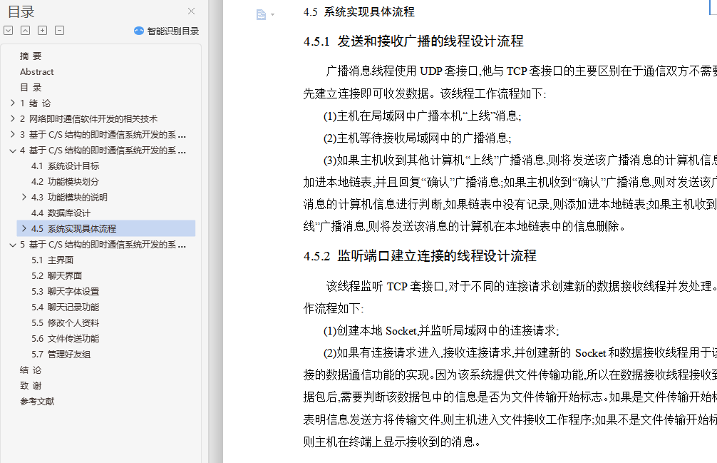Go to the Abstract outline entry
This screenshot has width=717, height=463.
coord(36,72)
